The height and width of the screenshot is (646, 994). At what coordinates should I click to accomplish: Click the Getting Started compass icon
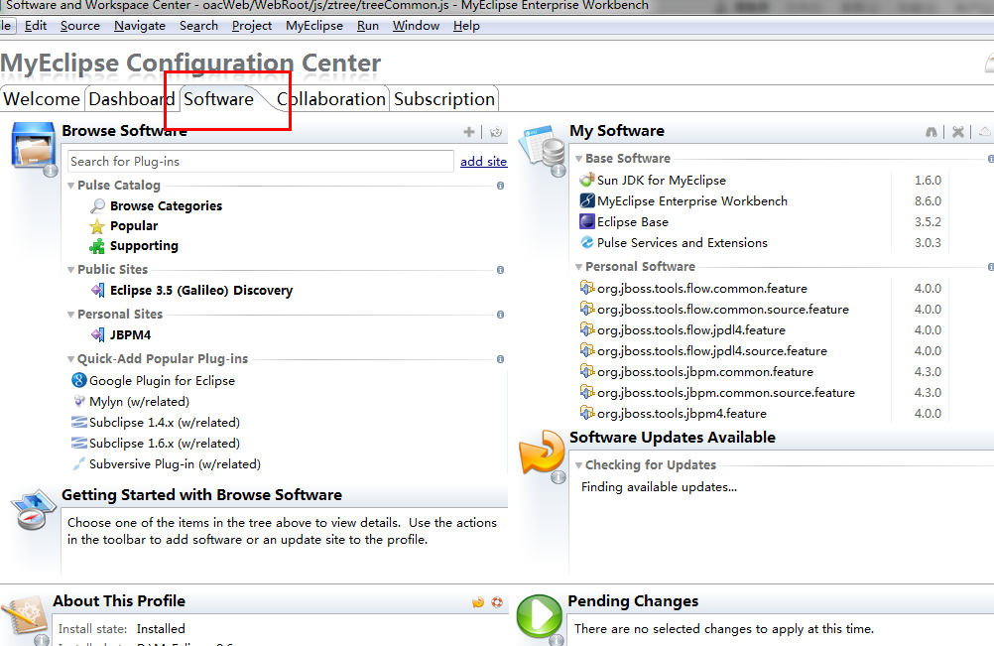coord(33,510)
